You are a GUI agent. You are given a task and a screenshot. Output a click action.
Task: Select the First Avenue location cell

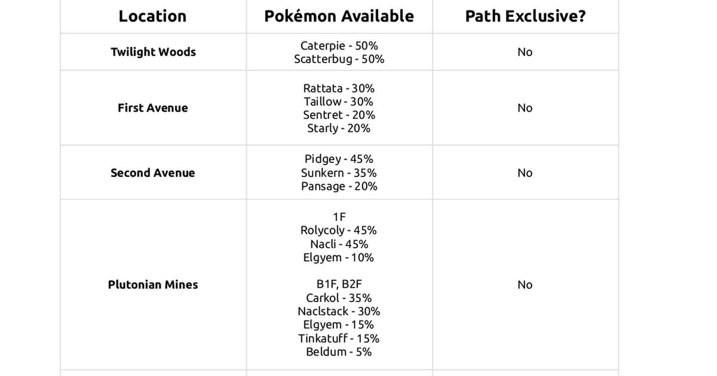[153, 108]
